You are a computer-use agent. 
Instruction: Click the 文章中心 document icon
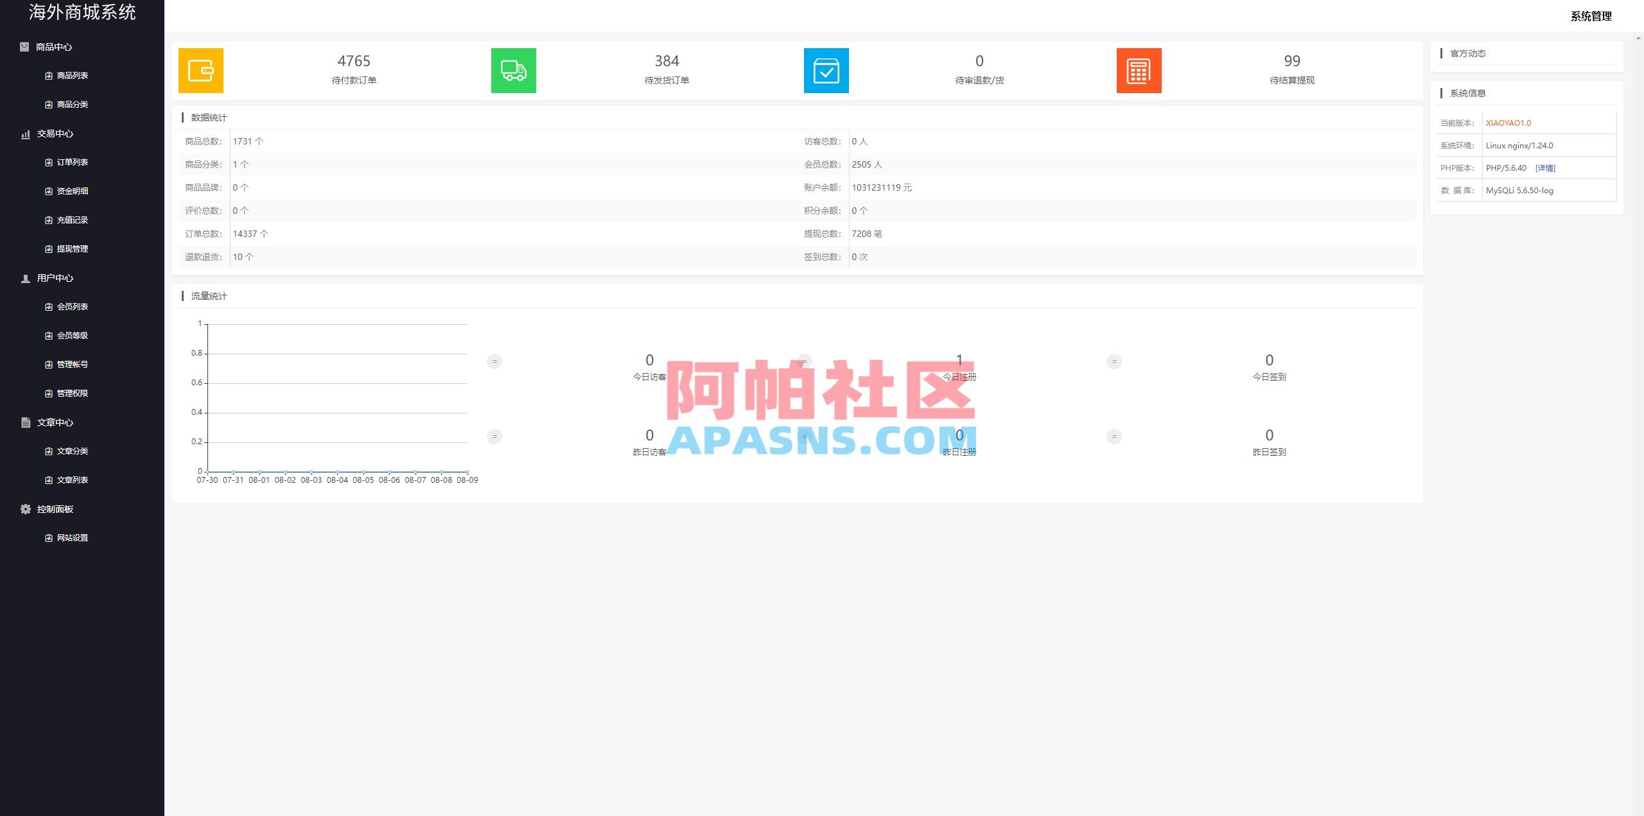(x=24, y=422)
